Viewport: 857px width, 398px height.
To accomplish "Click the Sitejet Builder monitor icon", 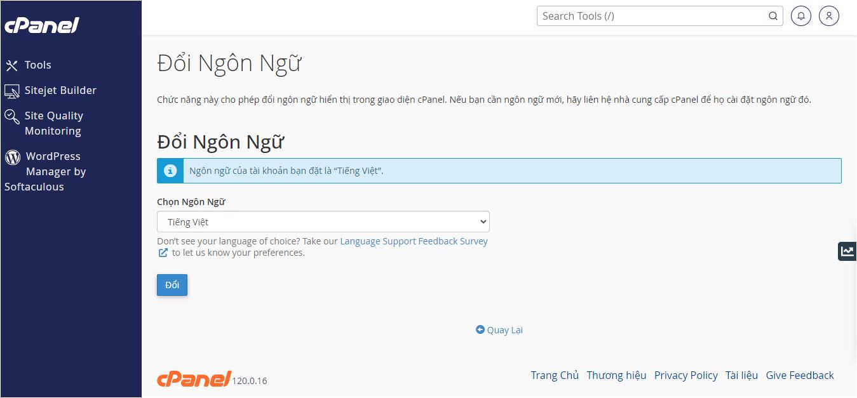I will [x=12, y=91].
